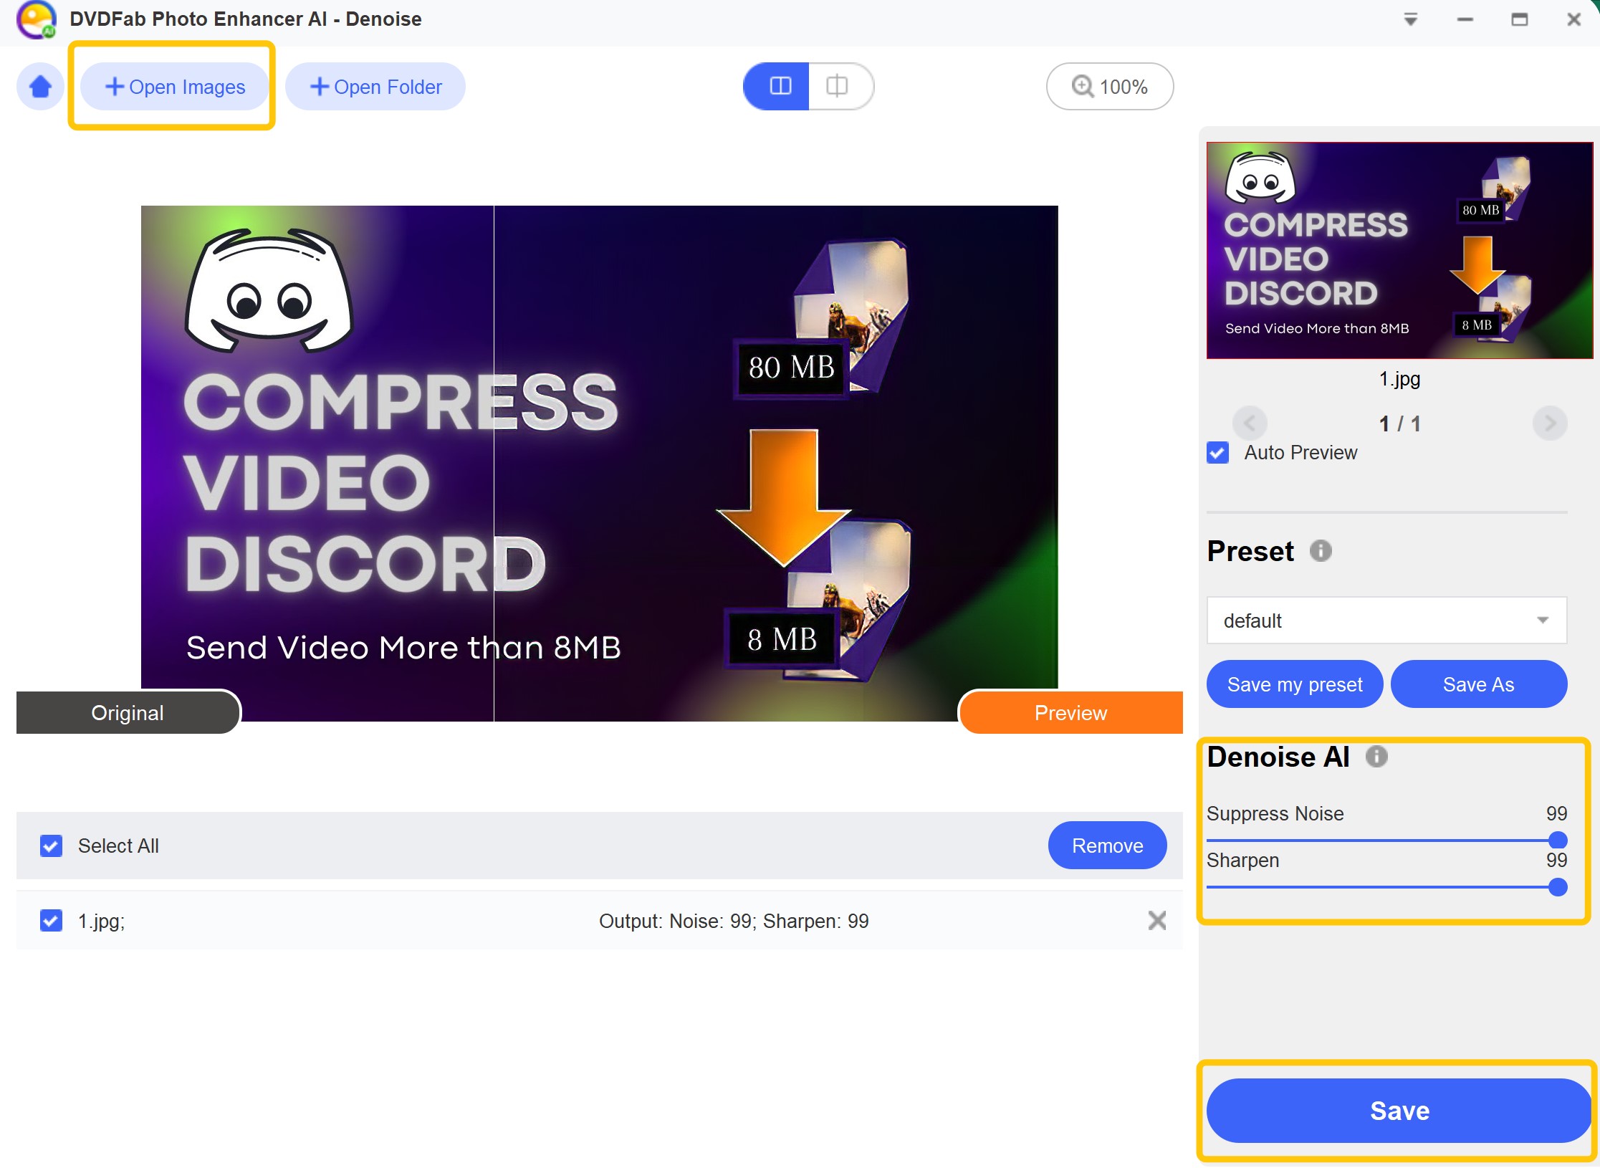Screen dimensions: 1600x1168
Task: Toggle the Auto Preview checkbox
Action: [1219, 451]
